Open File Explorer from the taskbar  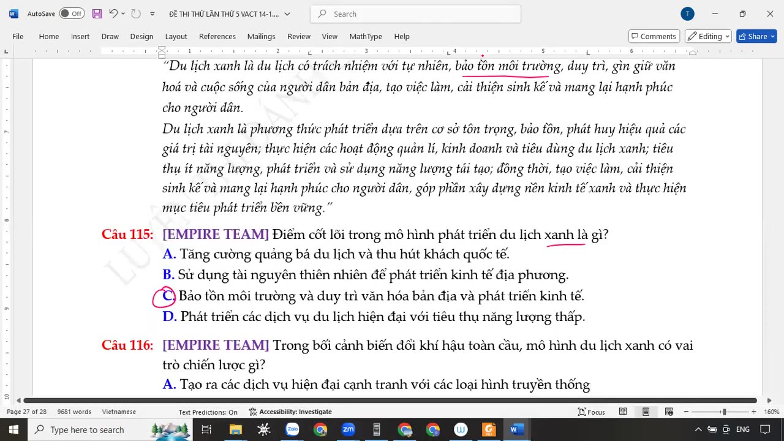tap(235, 430)
